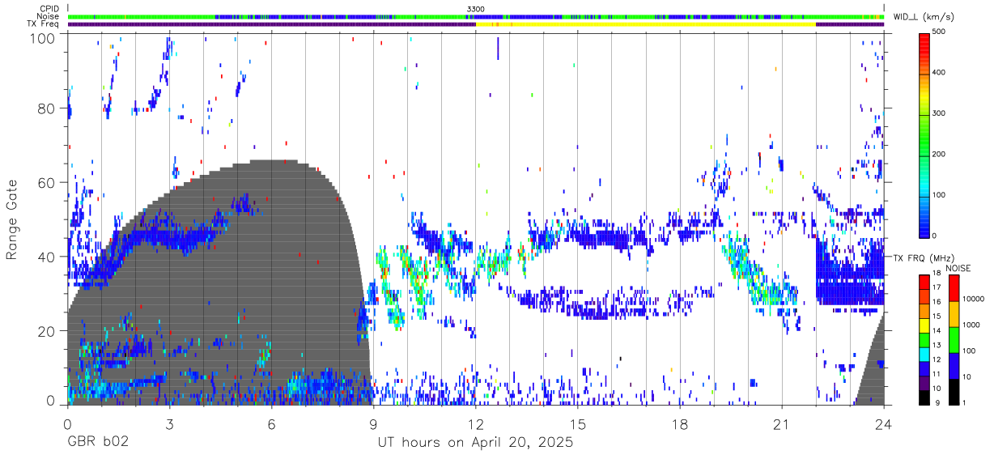994x459 pixels.
Task: Click the '40' label on the Range Gate axis
Action: (48, 257)
